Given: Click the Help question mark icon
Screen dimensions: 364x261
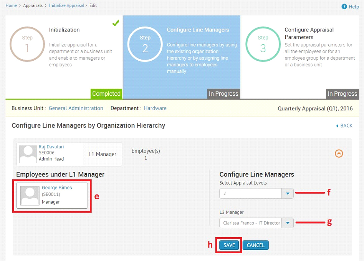Looking at the screenshot, I should [x=344, y=7].
